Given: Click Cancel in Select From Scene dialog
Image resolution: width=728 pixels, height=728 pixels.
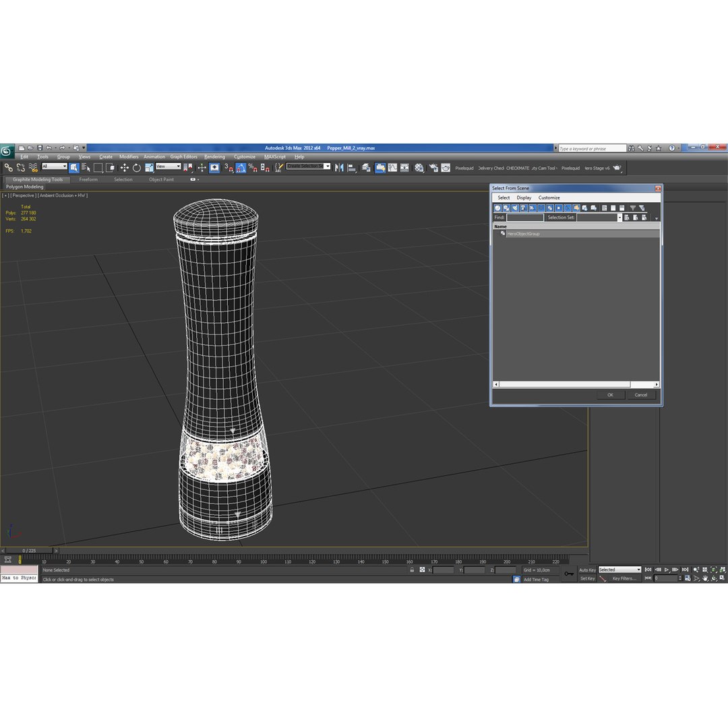Looking at the screenshot, I should 641,395.
